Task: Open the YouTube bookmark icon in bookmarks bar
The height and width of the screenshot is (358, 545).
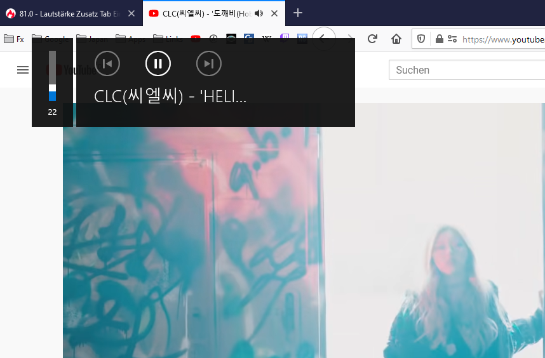Action: (x=196, y=39)
